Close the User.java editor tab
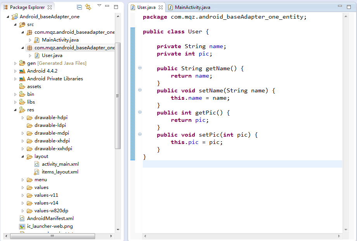The image size is (357, 241). tap(161, 7)
